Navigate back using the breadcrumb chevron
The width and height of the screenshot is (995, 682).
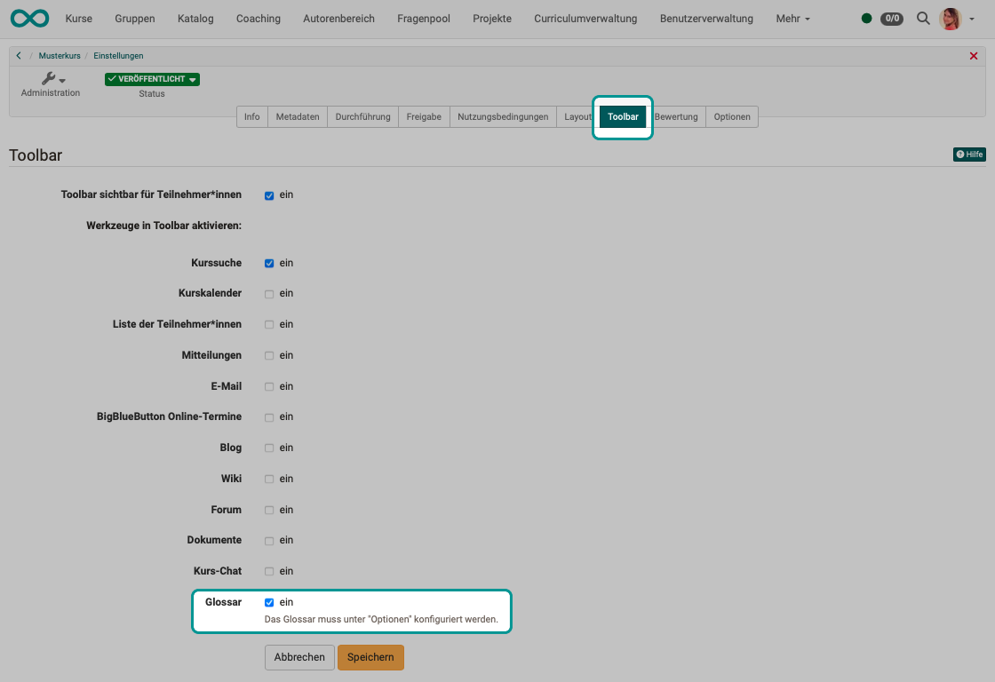point(18,55)
